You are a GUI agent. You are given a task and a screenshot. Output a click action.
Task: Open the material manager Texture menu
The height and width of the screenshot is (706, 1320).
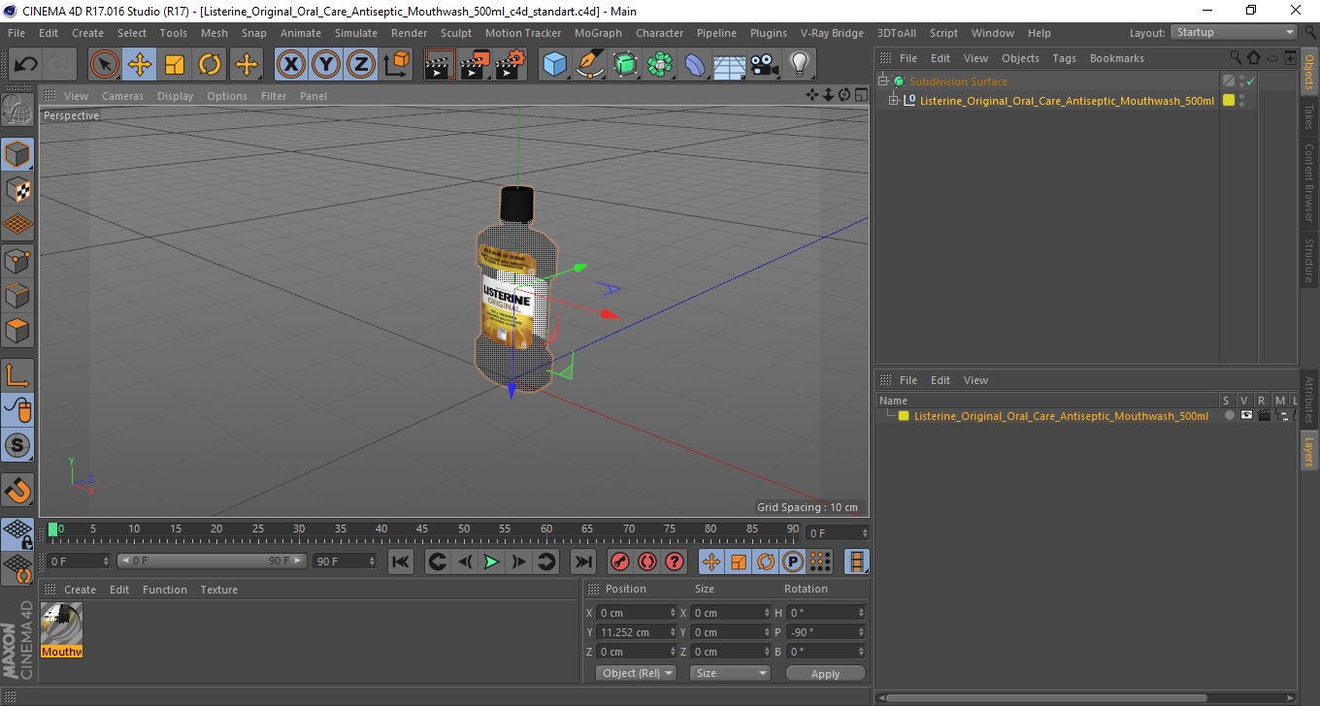pos(218,590)
